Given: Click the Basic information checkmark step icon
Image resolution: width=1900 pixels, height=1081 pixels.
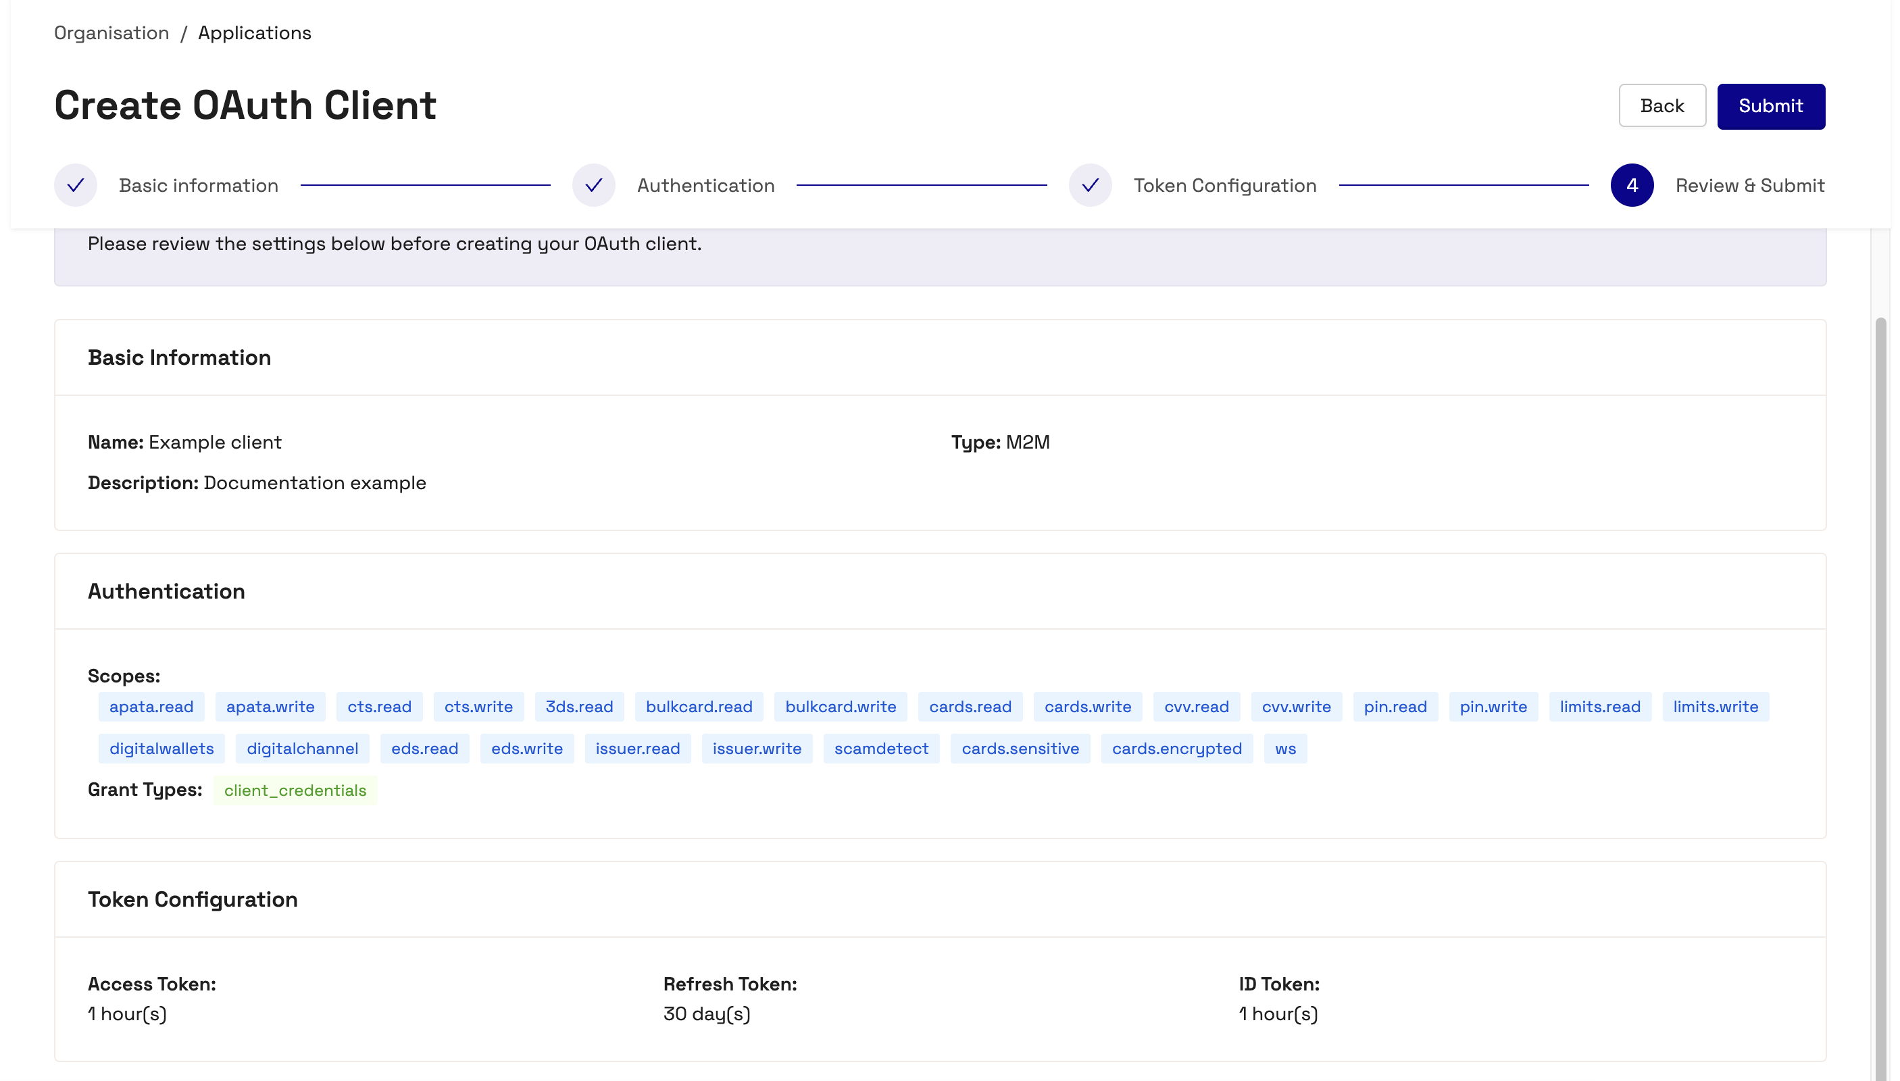Looking at the screenshot, I should [x=76, y=185].
